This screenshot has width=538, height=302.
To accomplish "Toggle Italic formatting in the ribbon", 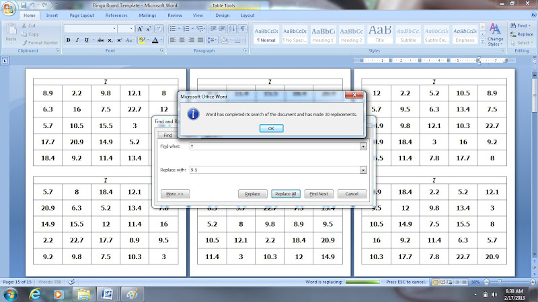I will tap(77, 40).
